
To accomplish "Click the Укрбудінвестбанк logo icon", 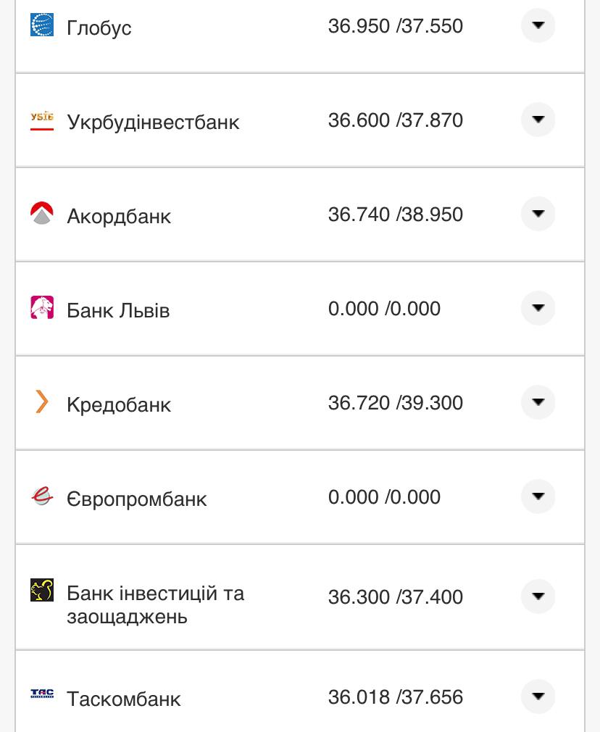I will (x=42, y=120).
